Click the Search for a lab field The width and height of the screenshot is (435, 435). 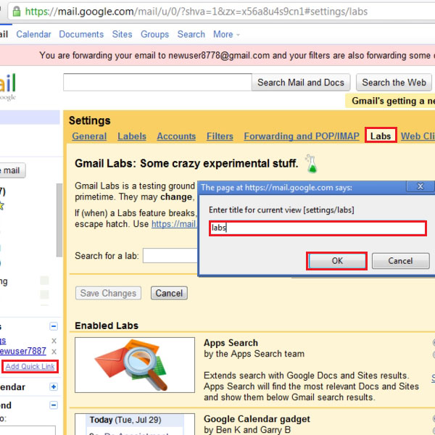170,255
